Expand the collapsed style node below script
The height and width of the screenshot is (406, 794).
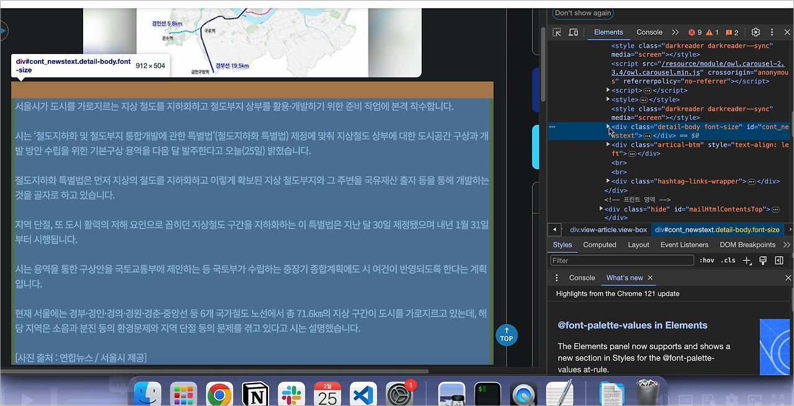pos(608,99)
